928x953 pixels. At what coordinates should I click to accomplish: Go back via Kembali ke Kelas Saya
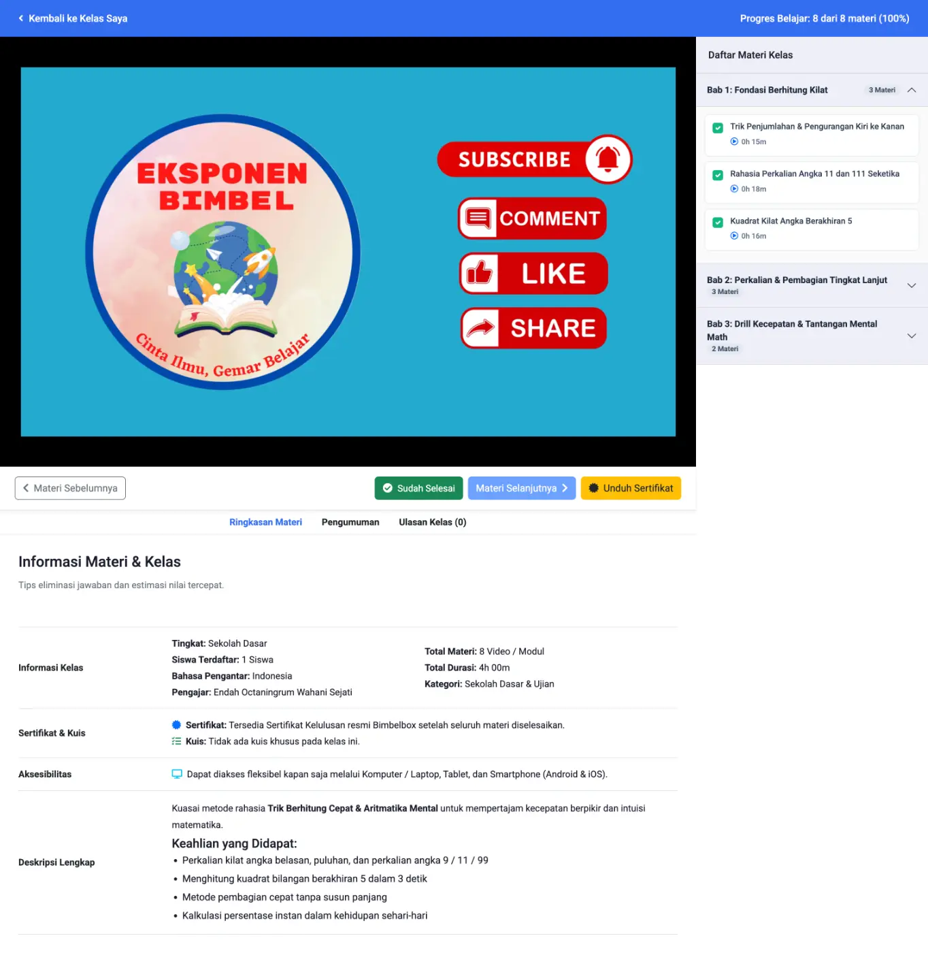click(x=73, y=18)
